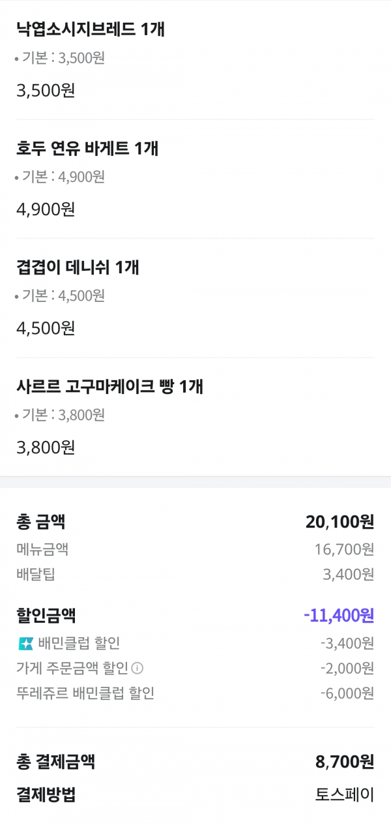Select the 총 결제금액 8,700원 amount
This screenshot has height=829, width=391.
pos(344,761)
